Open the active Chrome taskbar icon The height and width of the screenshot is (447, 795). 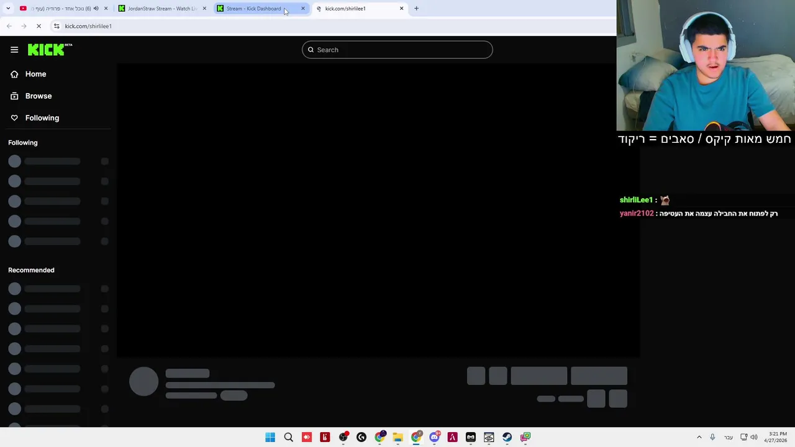(x=416, y=437)
